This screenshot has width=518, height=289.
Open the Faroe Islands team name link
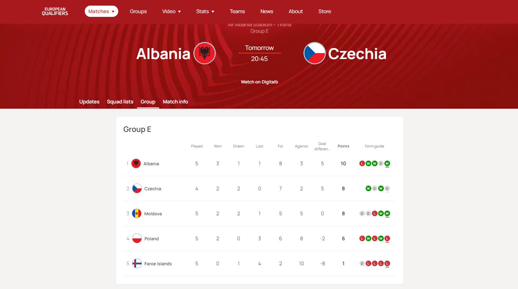point(158,264)
